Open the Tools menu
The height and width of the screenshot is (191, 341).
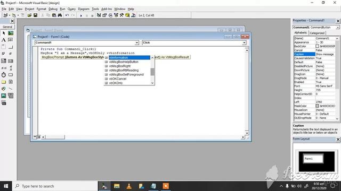tap(95, 9)
